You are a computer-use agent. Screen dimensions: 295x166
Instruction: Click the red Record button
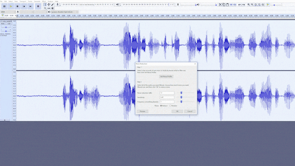(38, 6)
